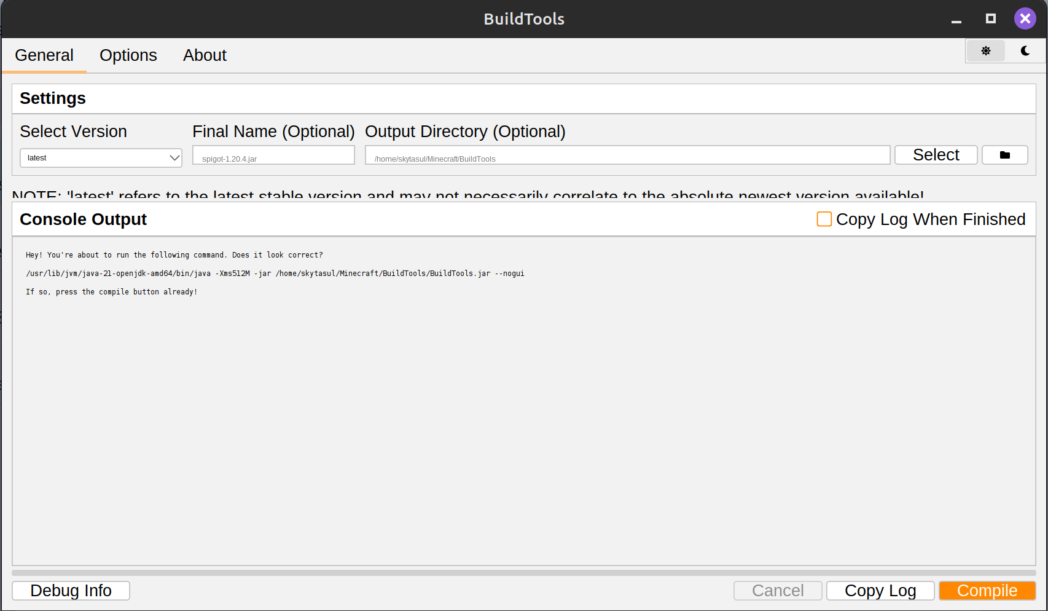Screen dimensions: 1048x611
Task: Click the build progress bar
Action: (523, 573)
